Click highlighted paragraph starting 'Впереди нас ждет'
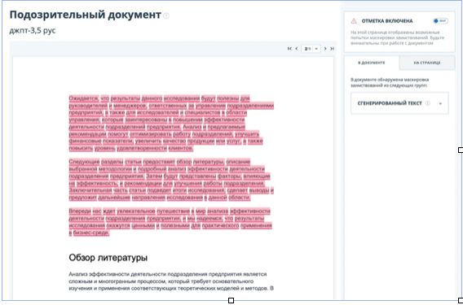Image resolution: width=463 pixels, height=305 pixels. 170,222
